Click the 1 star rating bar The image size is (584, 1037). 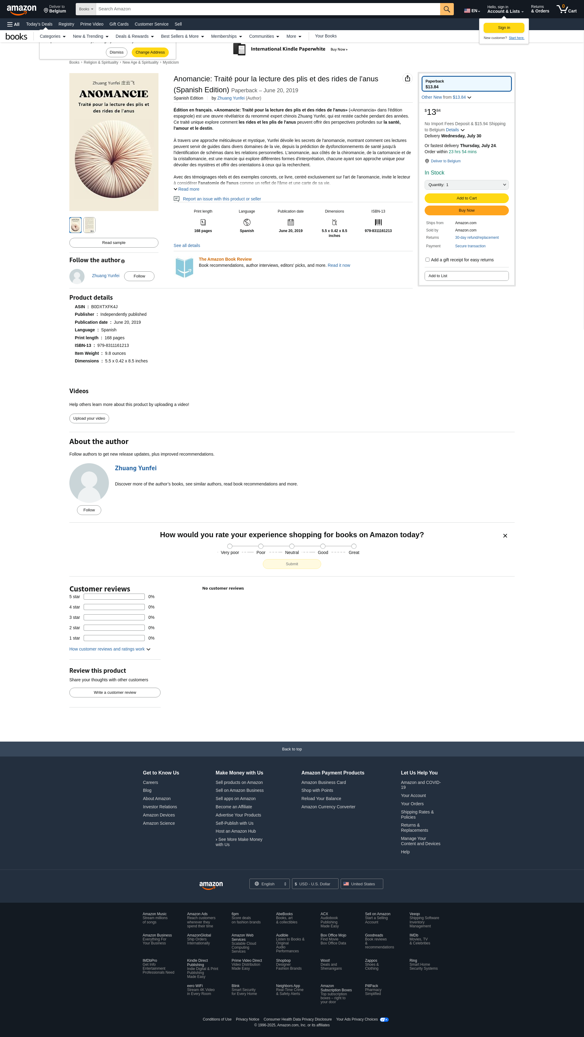tap(114, 638)
